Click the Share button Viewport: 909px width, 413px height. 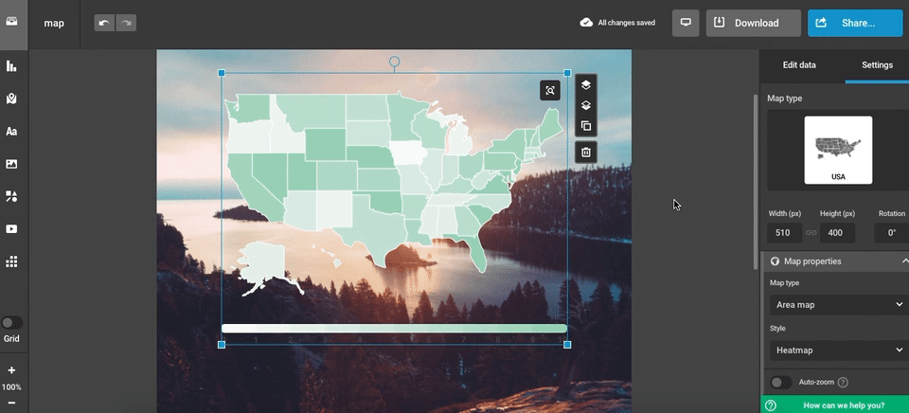click(x=855, y=23)
